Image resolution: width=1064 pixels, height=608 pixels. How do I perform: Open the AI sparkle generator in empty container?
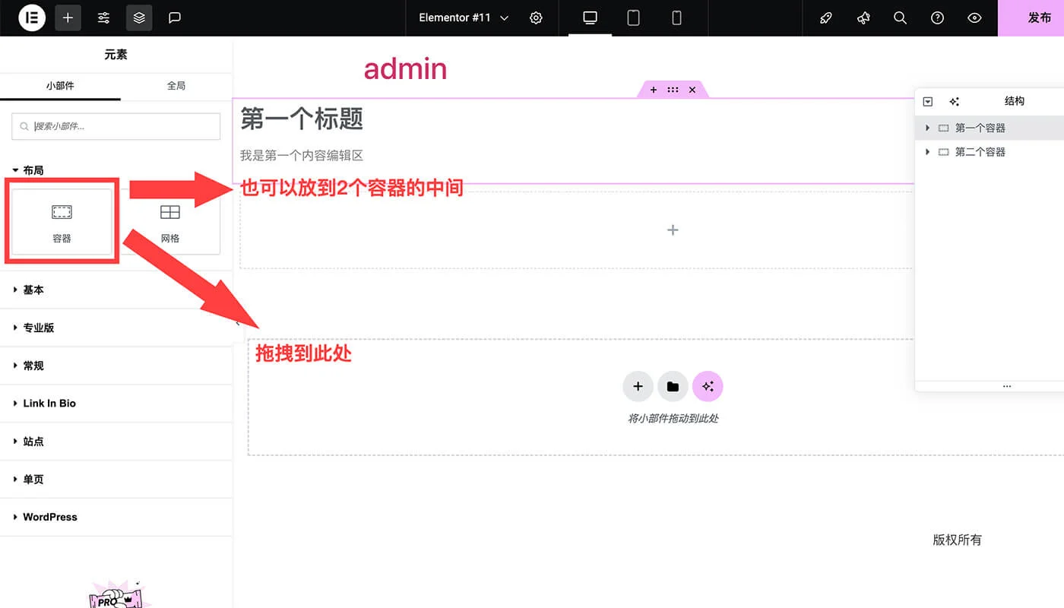point(708,386)
